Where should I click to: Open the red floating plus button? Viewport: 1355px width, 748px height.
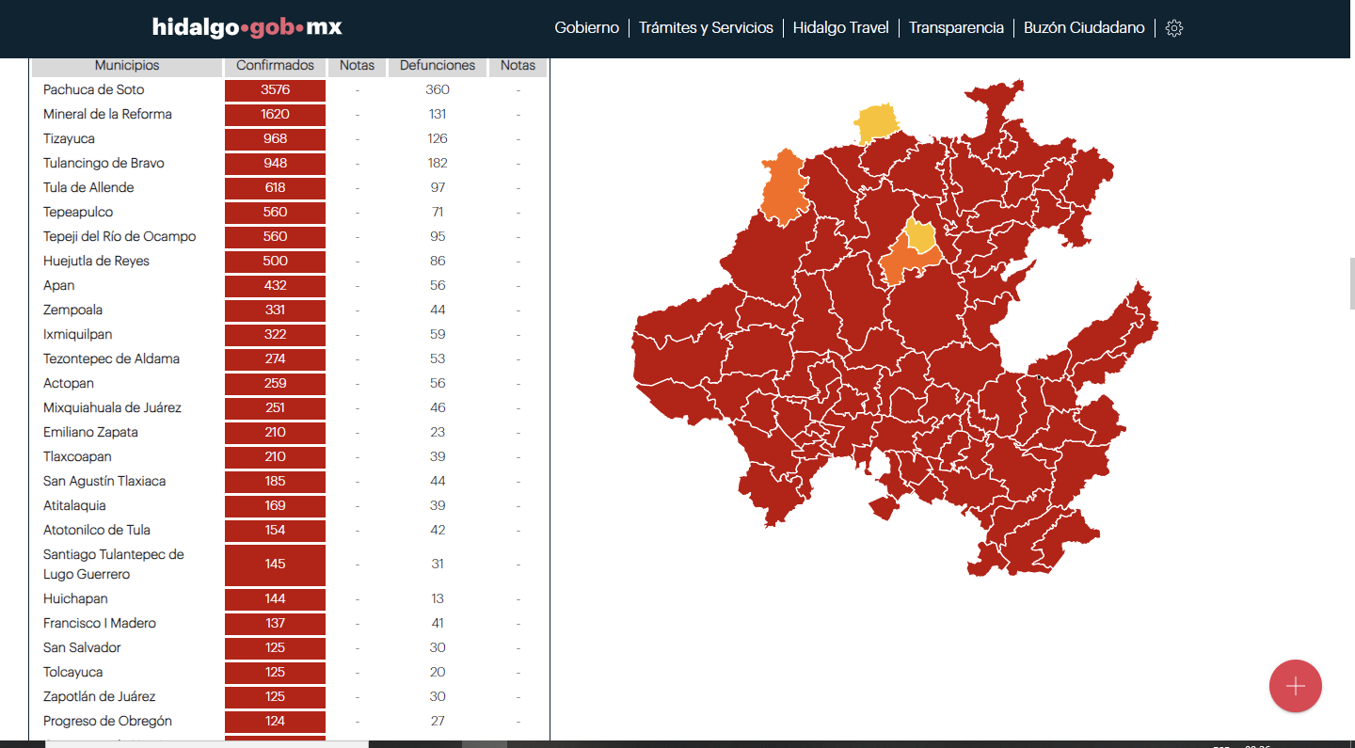(x=1295, y=686)
